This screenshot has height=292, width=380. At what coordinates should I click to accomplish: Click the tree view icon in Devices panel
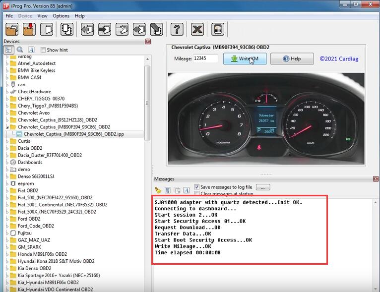coord(9,50)
